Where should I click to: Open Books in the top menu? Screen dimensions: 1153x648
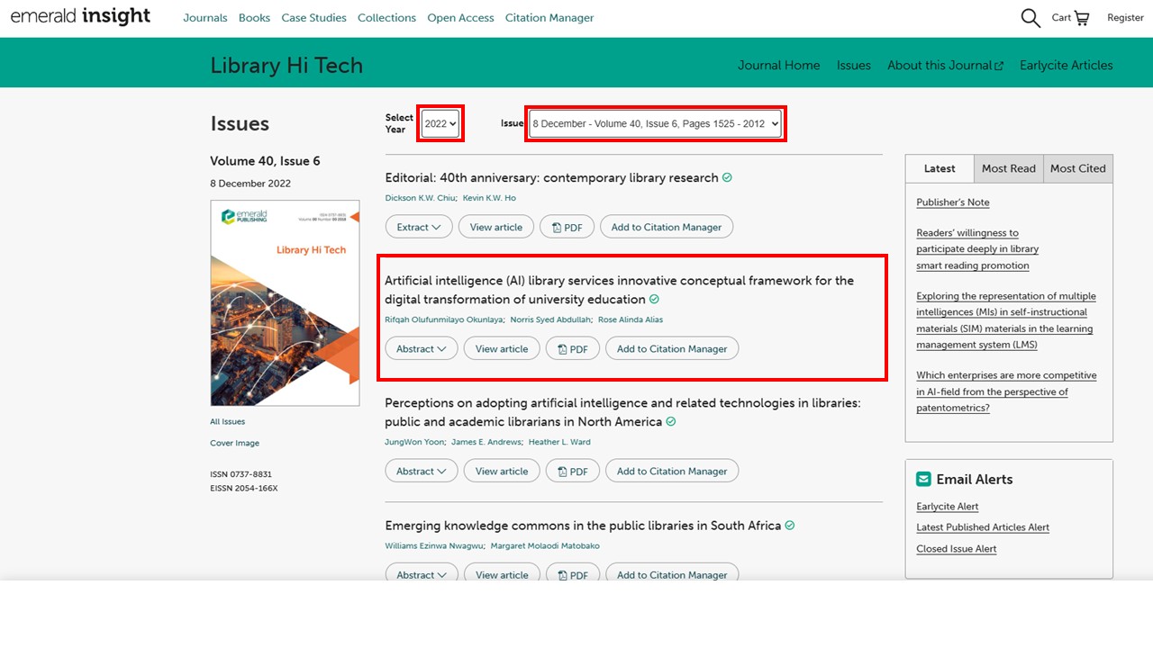coord(254,18)
